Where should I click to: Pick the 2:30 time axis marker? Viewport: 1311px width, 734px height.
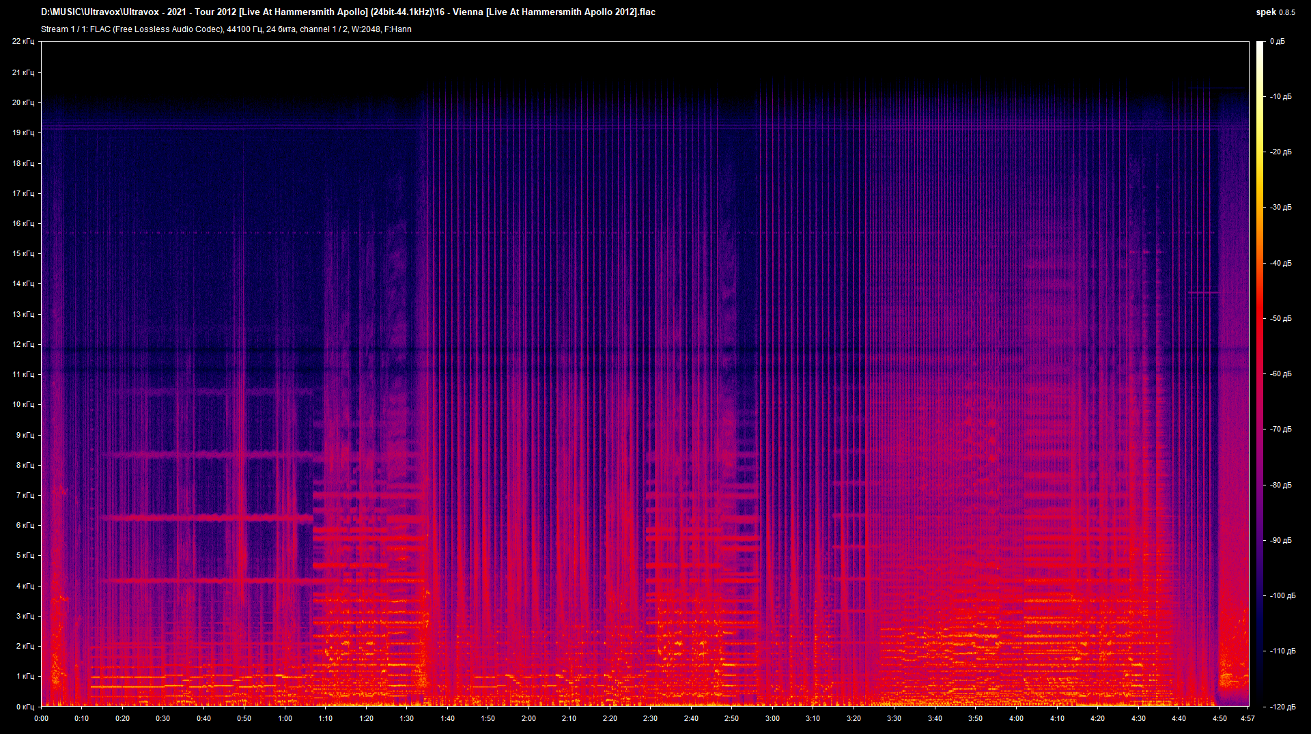click(650, 718)
